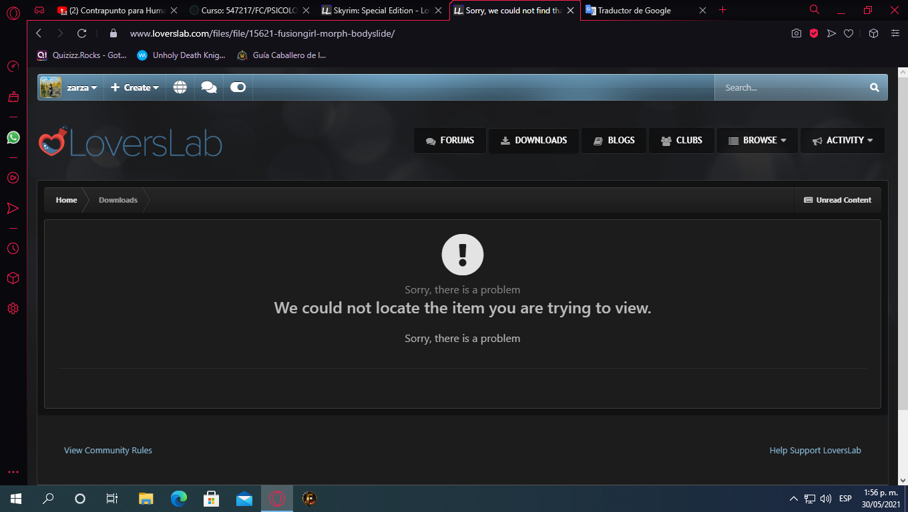Open View Community Rules link

point(108,451)
